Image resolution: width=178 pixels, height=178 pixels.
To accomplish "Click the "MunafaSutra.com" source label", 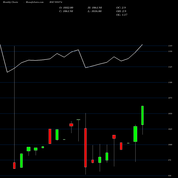I will pos(35,2).
